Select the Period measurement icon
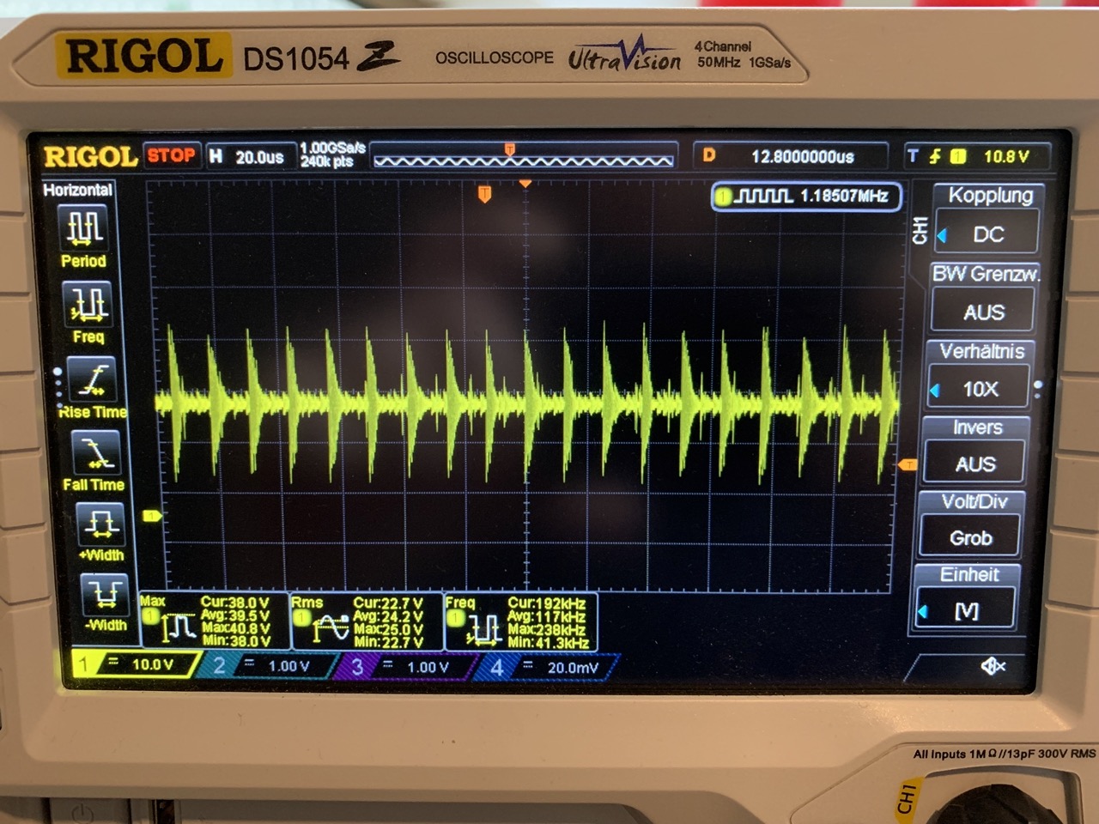 click(83, 228)
